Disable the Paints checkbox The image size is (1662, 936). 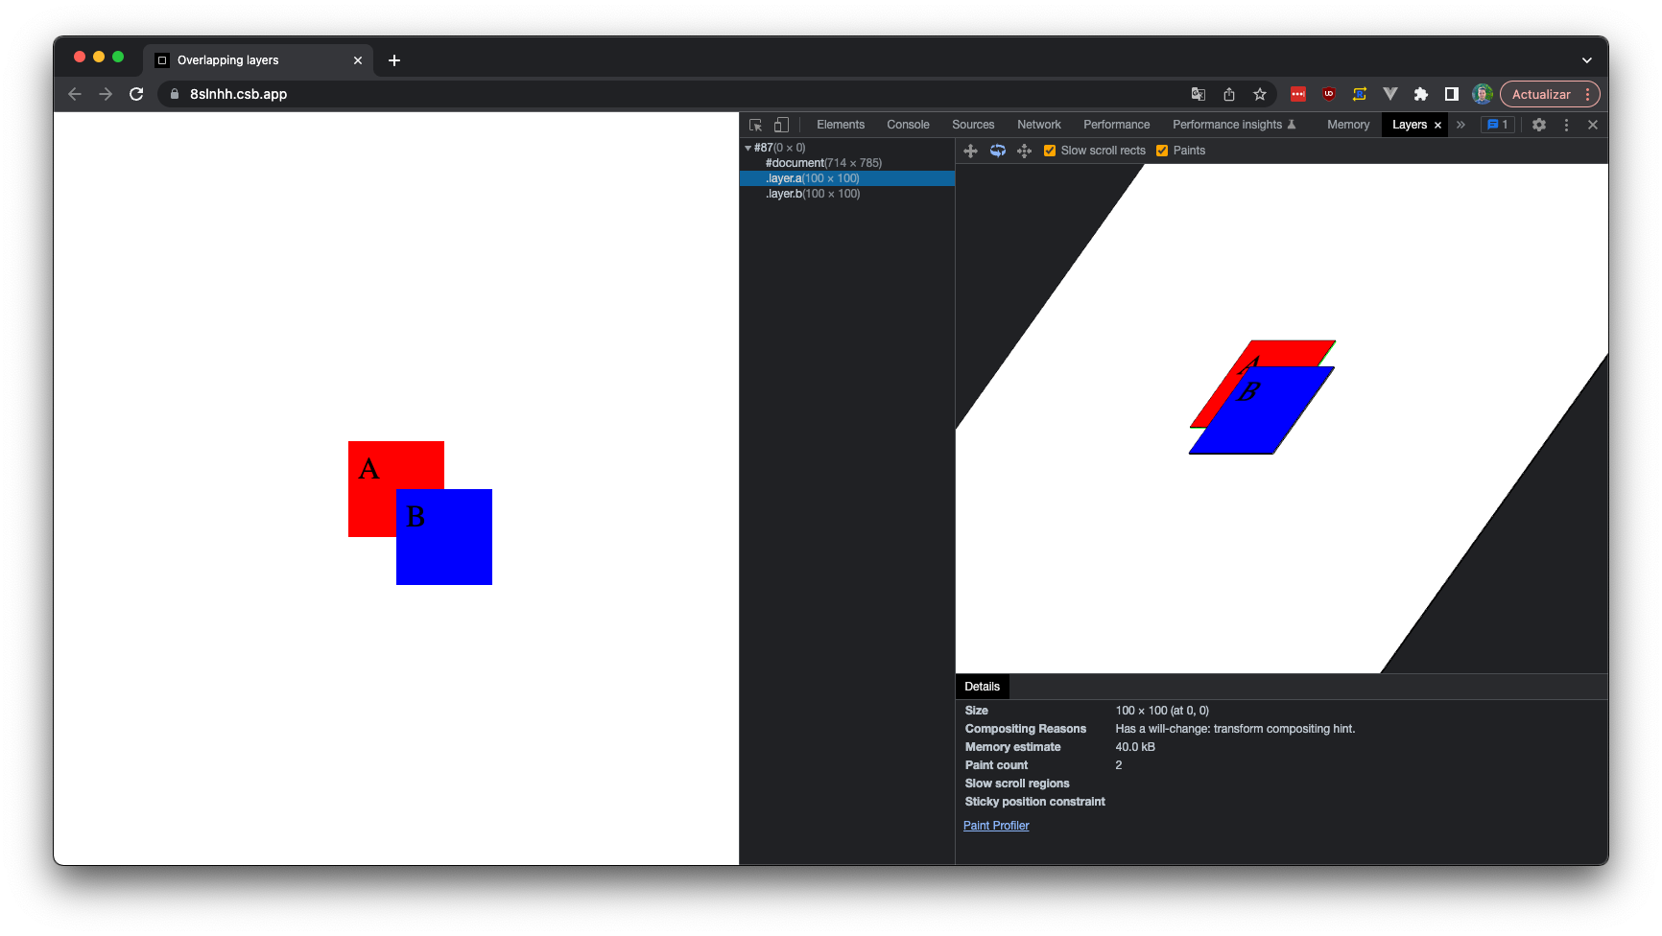(x=1162, y=151)
